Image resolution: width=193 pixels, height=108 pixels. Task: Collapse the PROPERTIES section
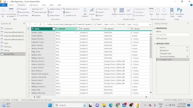pyautogui.click(x=155, y=28)
